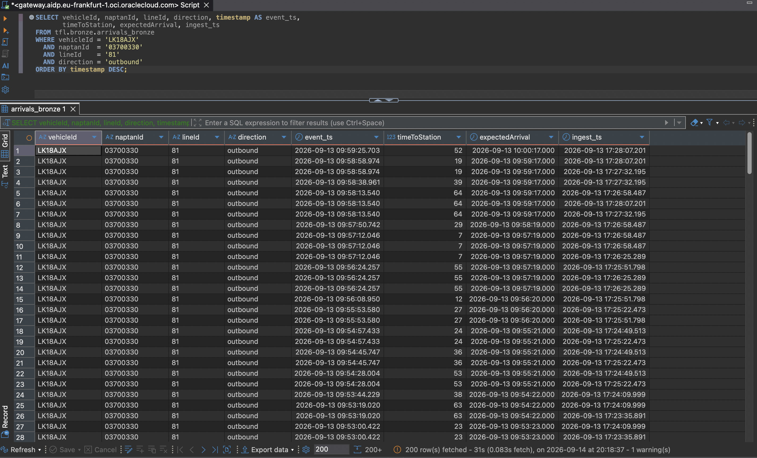Open the vehicleId column filter dropdown
This screenshot has height=458, width=757.
pos(94,137)
